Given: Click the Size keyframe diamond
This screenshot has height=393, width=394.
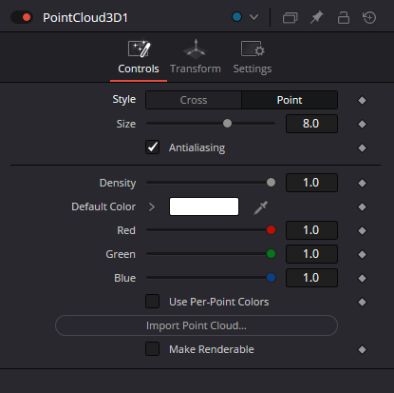Looking at the screenshot, I should [362, 125].
